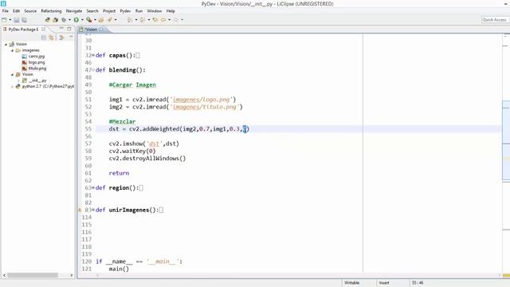The height and width of the screenshot is (287, 510).
Task: Click the main() call on line 121
Action: tap(119, 269)
